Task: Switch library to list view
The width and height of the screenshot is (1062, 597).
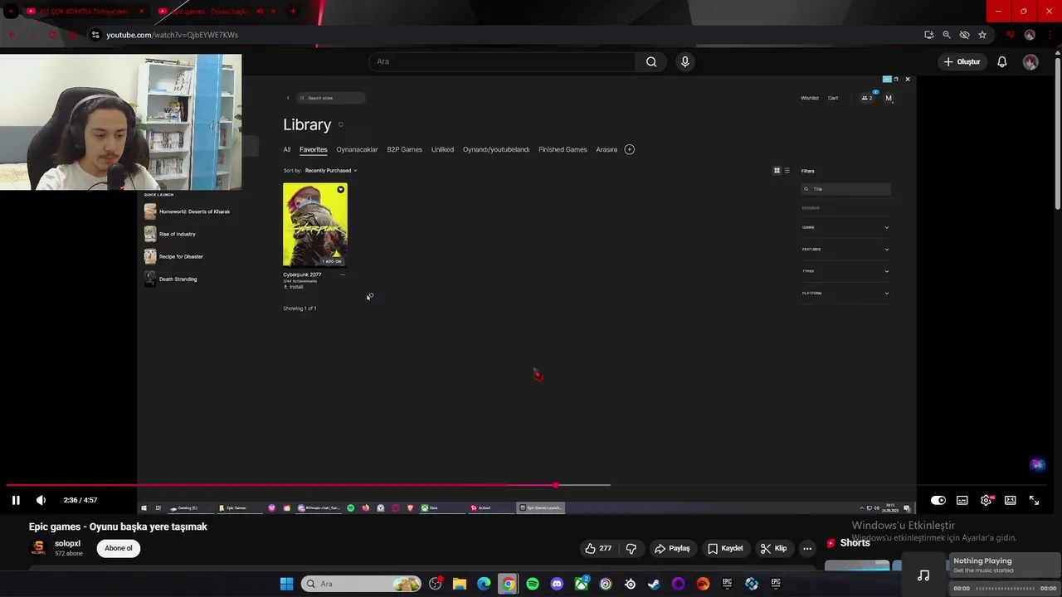Action: point(787,171)
